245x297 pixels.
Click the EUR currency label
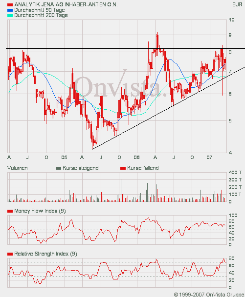(237, 4)
